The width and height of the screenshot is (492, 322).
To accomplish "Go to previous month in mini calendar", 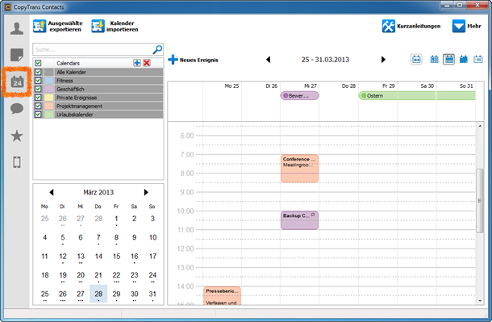I will [x=52, y=192].
